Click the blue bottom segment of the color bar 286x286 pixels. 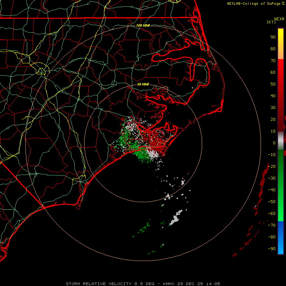point(281,237)
